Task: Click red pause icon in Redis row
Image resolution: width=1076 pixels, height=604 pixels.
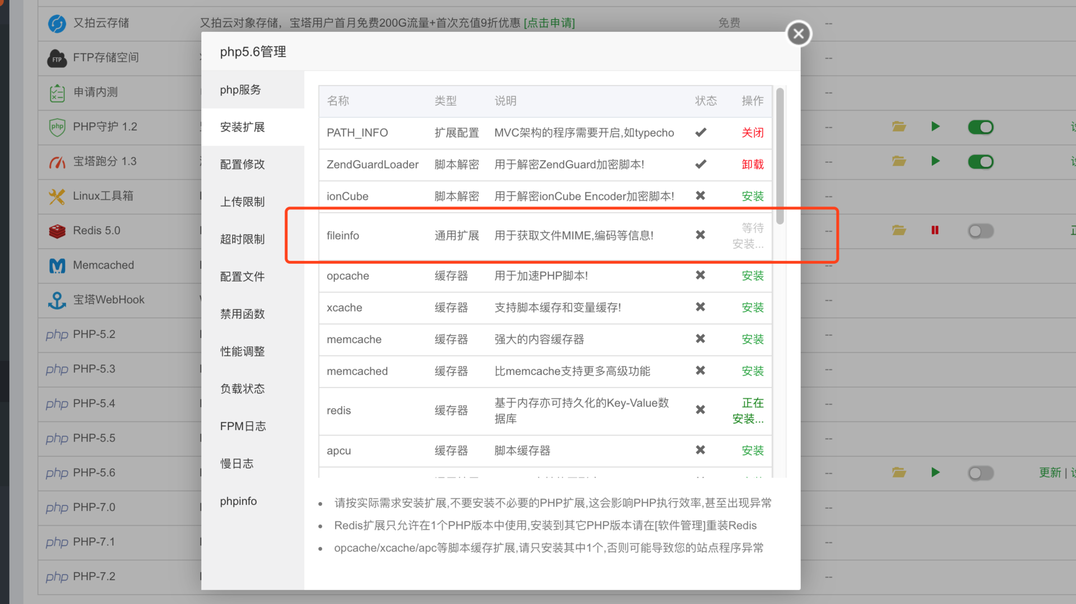Action: pos(935,230)
